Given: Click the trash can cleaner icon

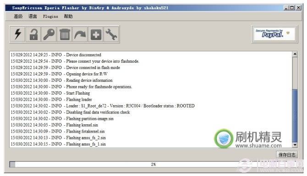Looking at the screenshot, I should (65, 34).
